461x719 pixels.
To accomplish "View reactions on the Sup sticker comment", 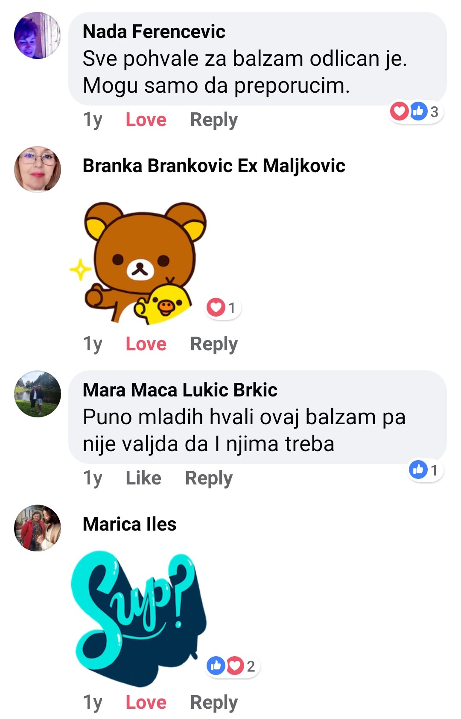I will [x=232, y=666].
